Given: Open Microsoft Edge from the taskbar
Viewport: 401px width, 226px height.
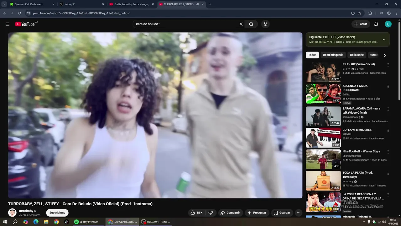Looking at the screenshot, I should [x=36, y=222].
